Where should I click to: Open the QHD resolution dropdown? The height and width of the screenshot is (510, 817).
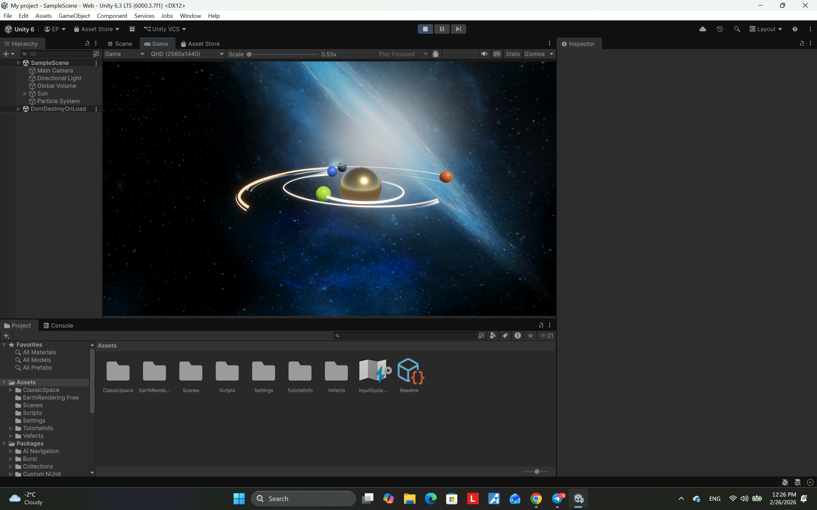(187, 54)
